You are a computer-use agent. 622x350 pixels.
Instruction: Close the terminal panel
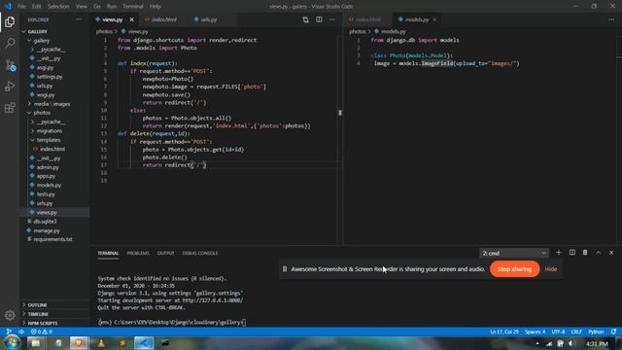pos(611,253)
